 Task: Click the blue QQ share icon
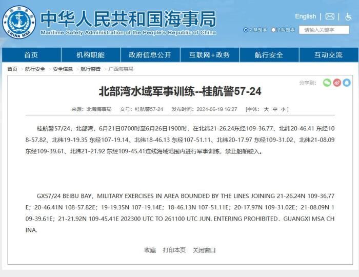click(347, 83)
